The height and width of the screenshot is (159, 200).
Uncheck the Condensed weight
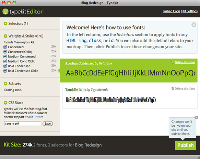tap(5, 47)
